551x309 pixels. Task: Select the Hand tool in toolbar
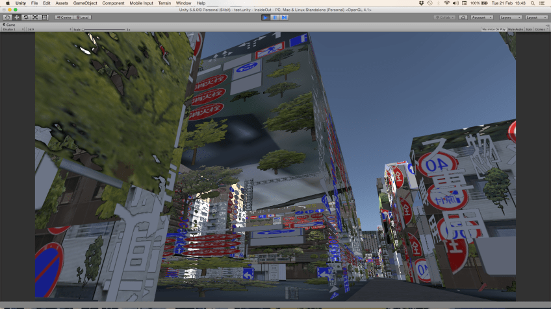[8, 17]
